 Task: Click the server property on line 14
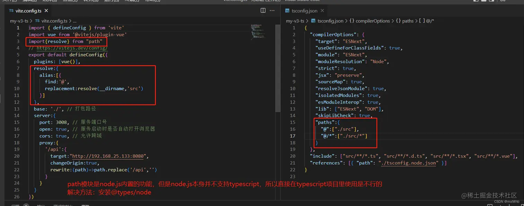(x=42, y=115)
